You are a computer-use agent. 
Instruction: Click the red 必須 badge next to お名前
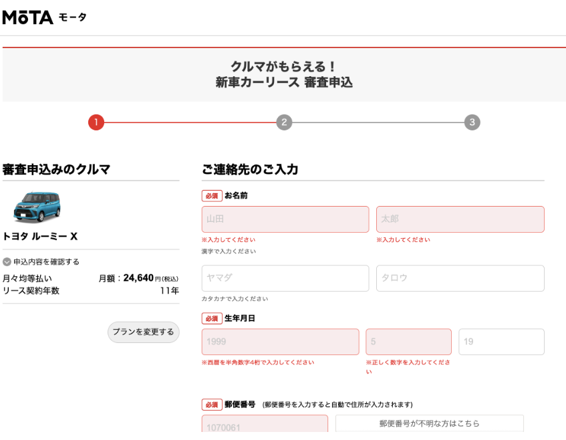pos(210,195)
